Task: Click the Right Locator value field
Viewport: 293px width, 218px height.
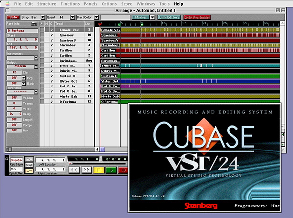Action: (x=50, y=169)
